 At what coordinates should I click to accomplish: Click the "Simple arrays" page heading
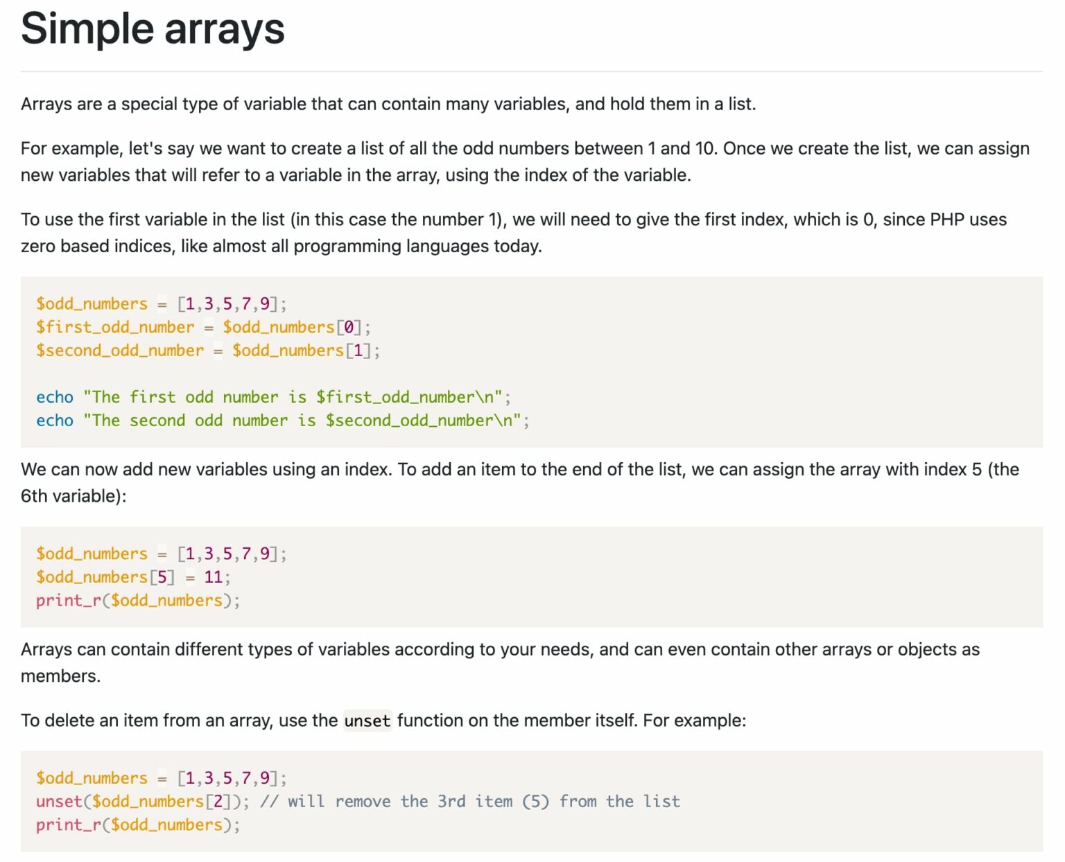153,29
